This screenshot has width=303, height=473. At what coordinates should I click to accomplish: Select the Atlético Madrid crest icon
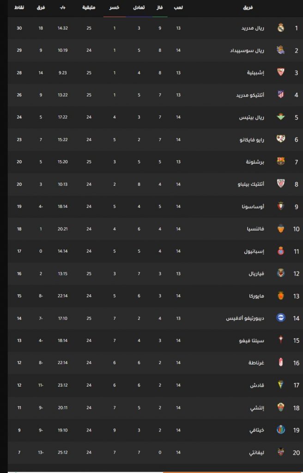tap(281, 95)
